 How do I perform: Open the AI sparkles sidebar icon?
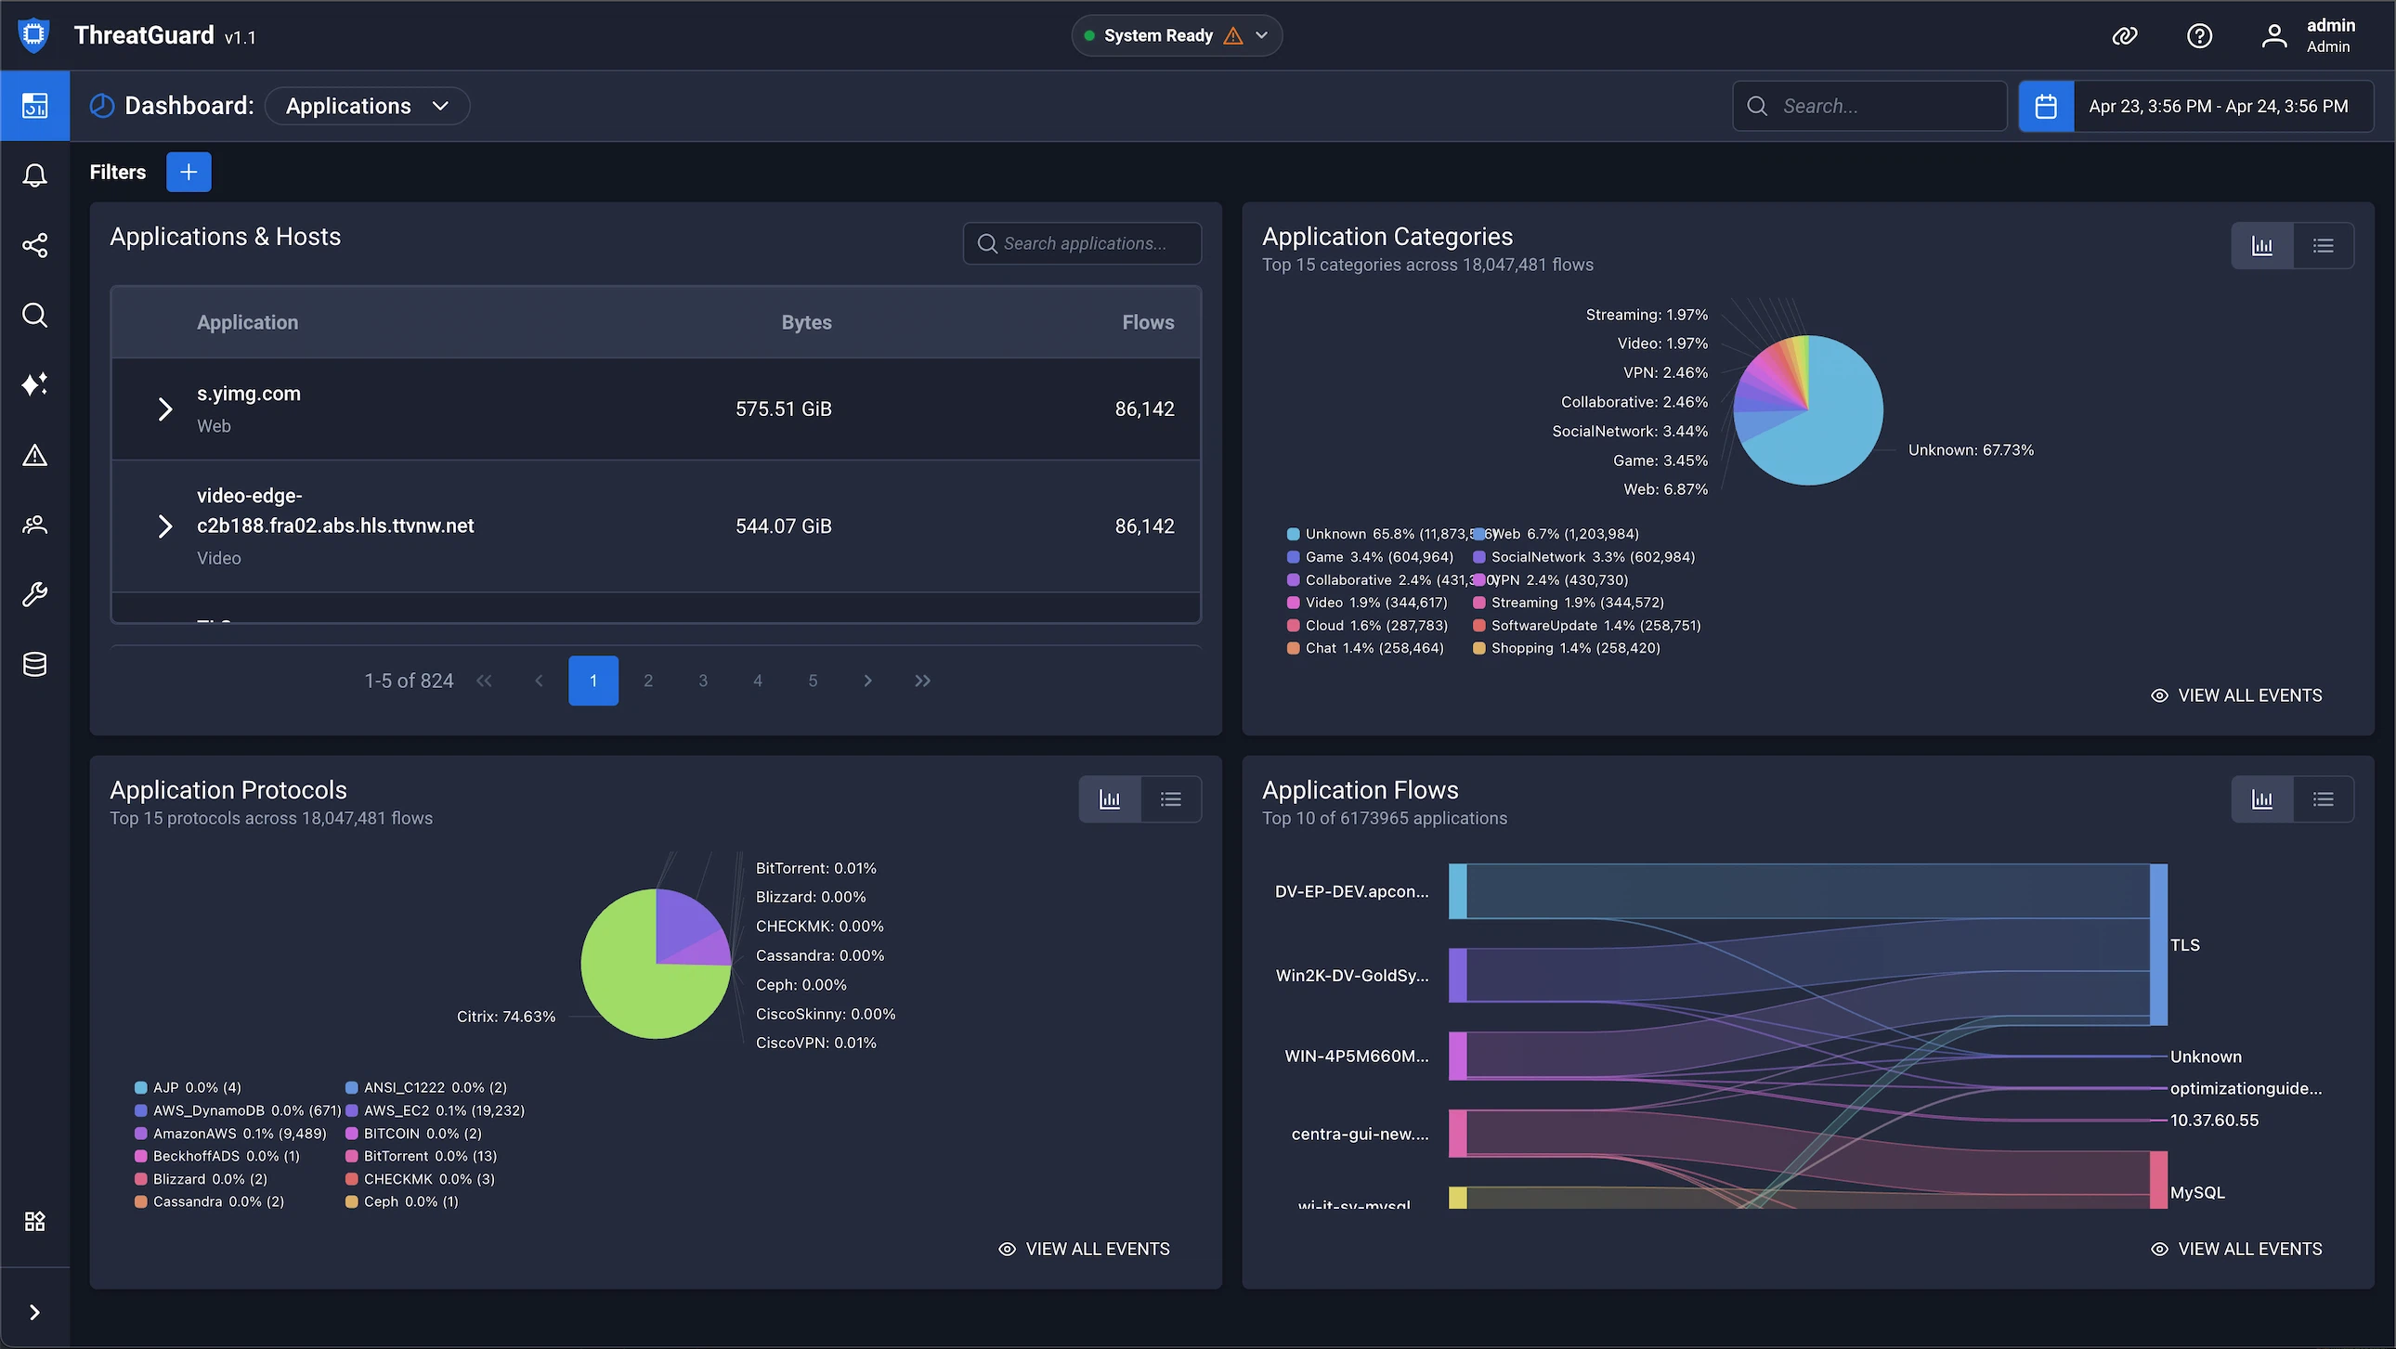tap(34, 385)
